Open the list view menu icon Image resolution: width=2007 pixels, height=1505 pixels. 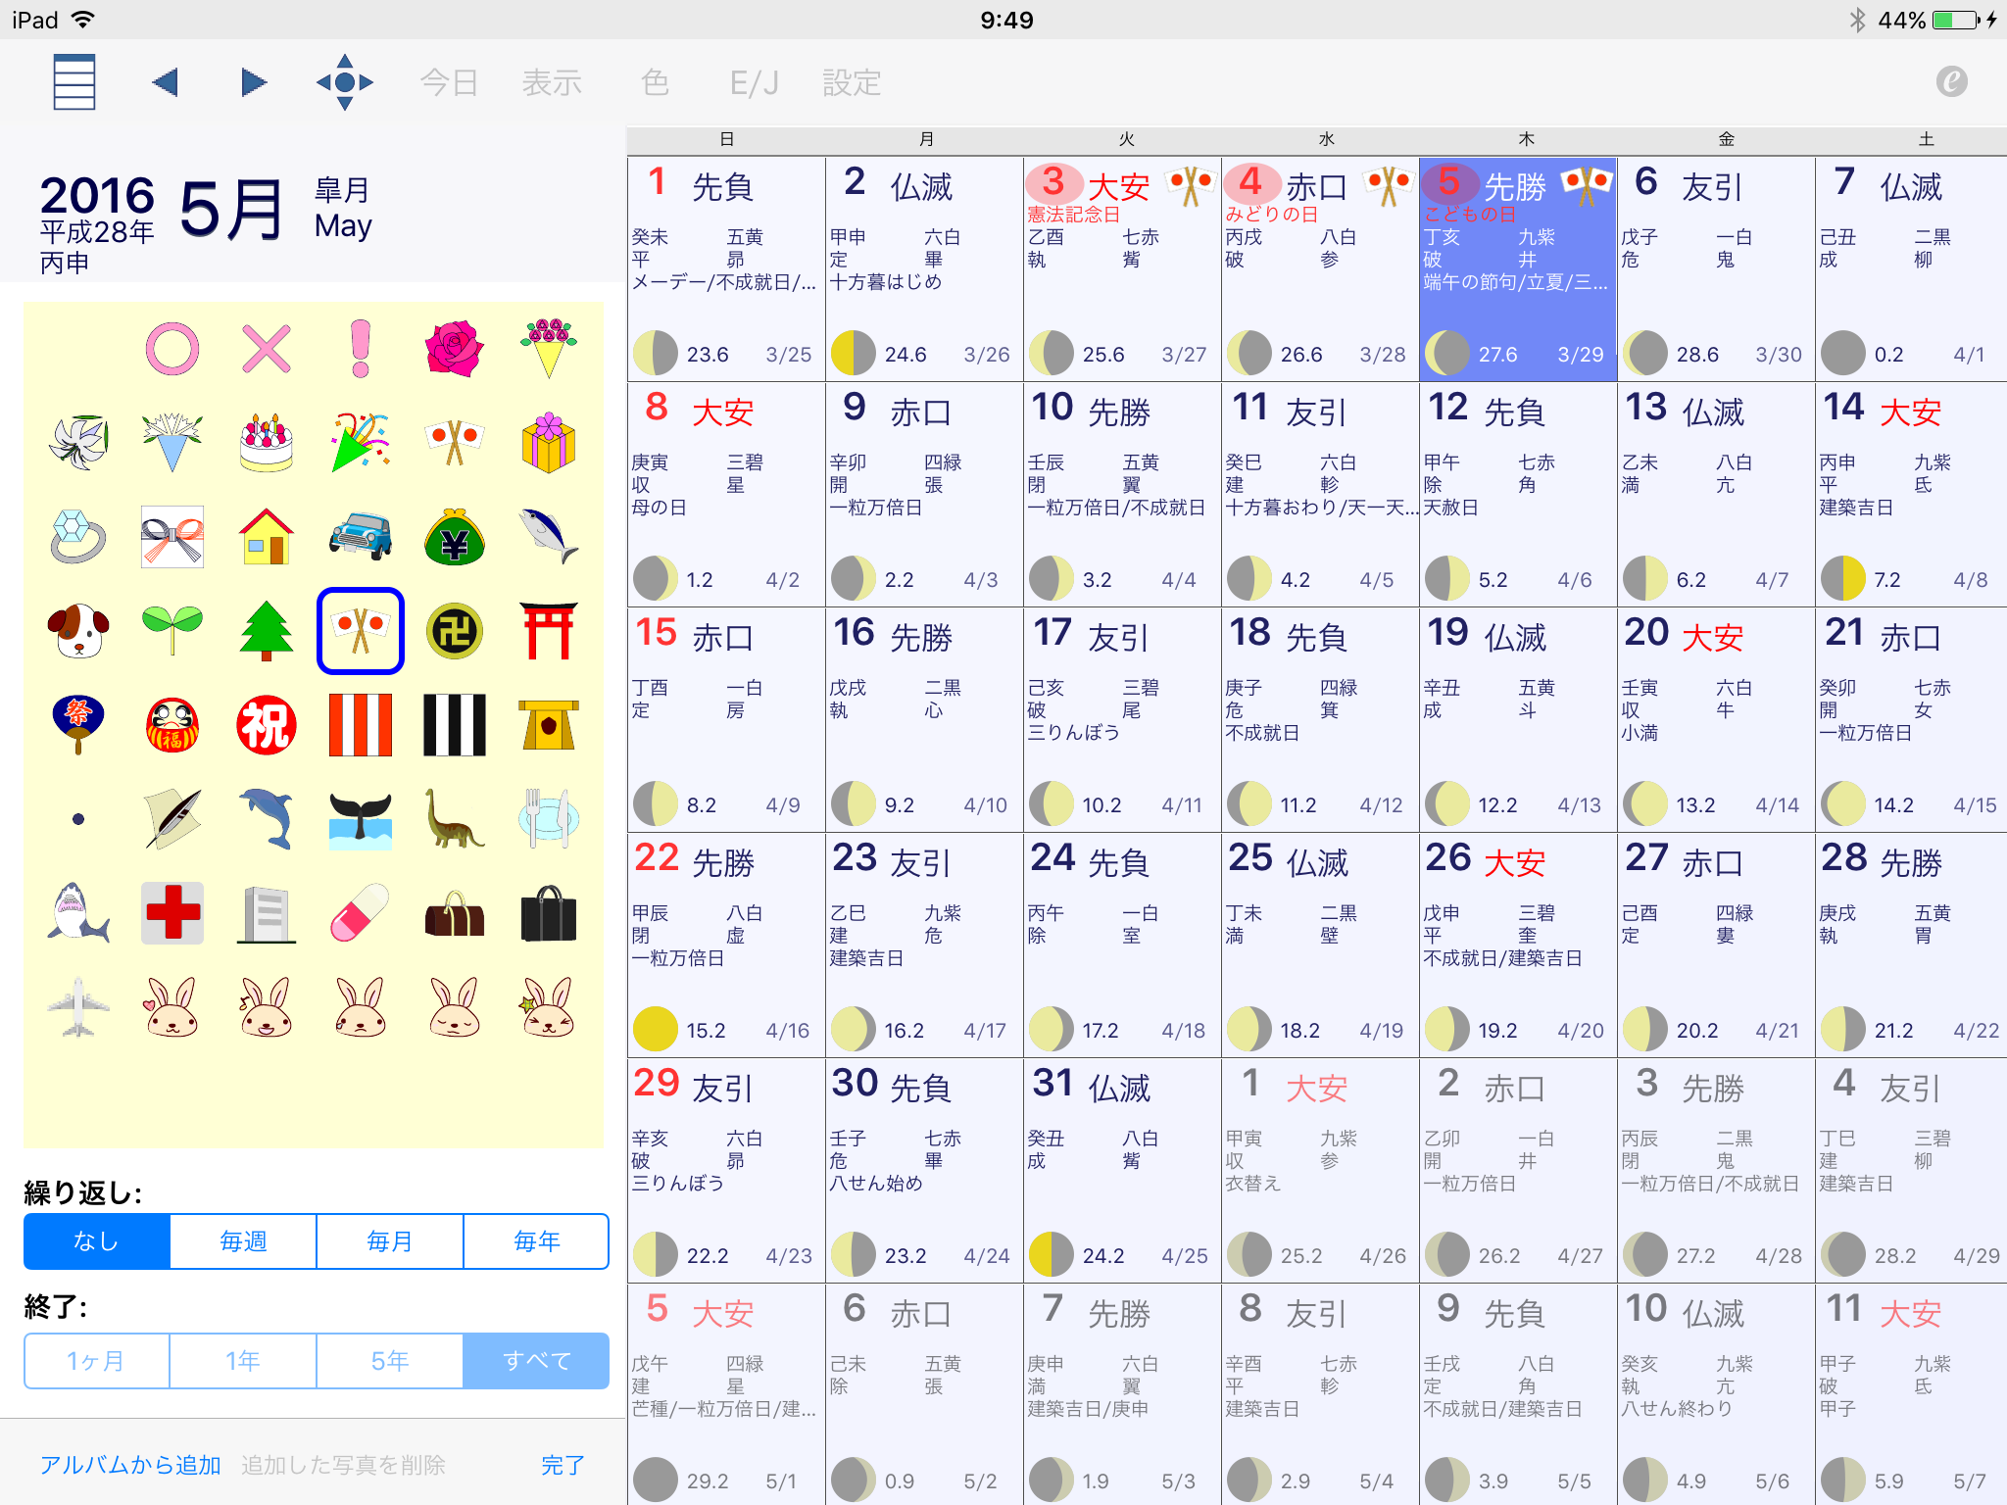(74, 82)
